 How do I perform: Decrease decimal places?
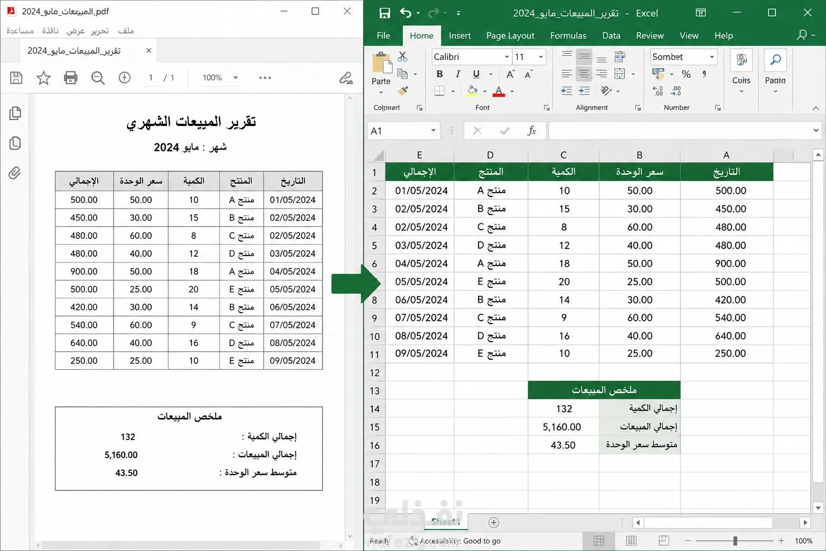(676, 91)
